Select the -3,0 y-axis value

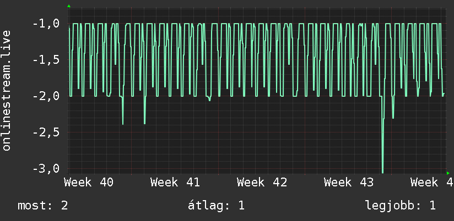46,169
